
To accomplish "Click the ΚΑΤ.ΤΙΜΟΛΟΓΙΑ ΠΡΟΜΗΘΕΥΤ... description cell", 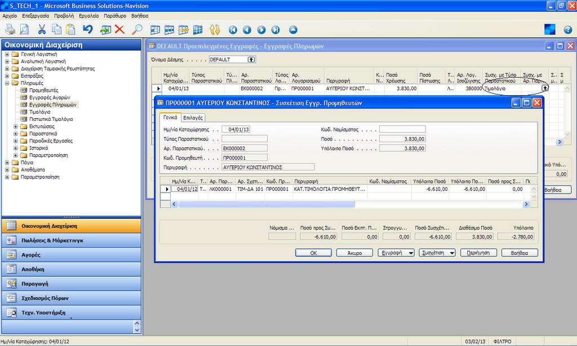I will (x=330, y=189).
